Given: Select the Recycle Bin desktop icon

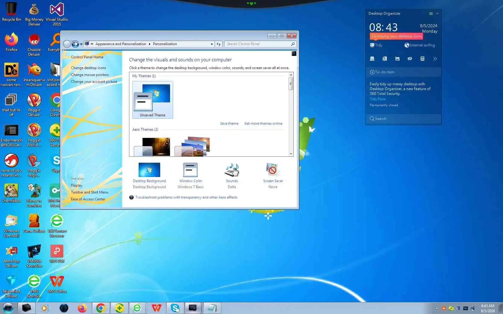Looking at the screenshot, I should (x=11, y=12).
